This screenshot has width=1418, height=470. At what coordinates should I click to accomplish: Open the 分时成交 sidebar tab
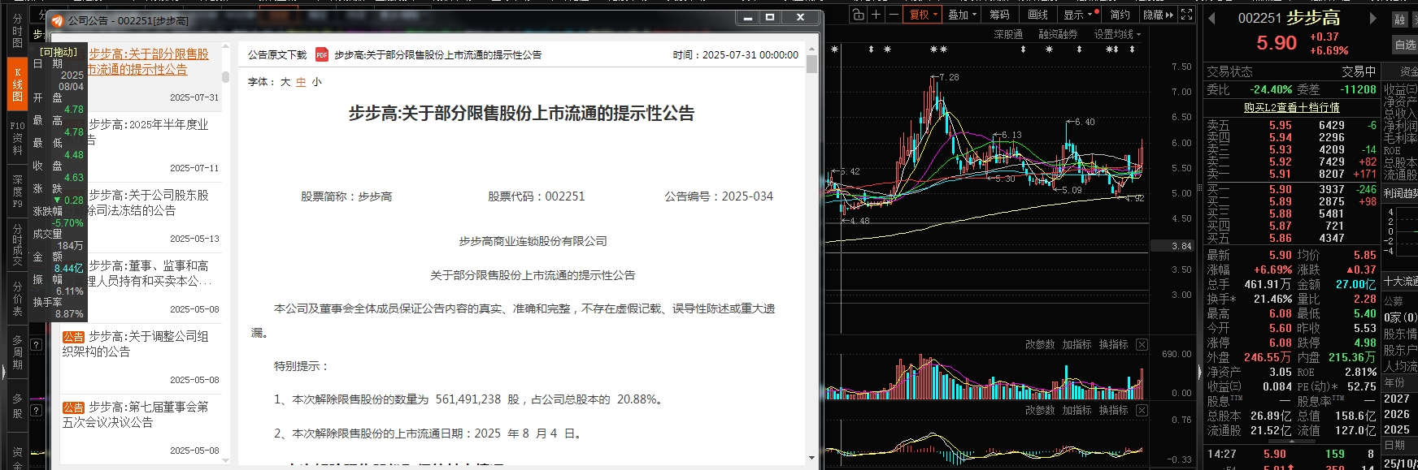tap(17, 245)
